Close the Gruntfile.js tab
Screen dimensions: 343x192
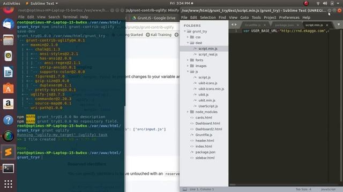point(265,25)
